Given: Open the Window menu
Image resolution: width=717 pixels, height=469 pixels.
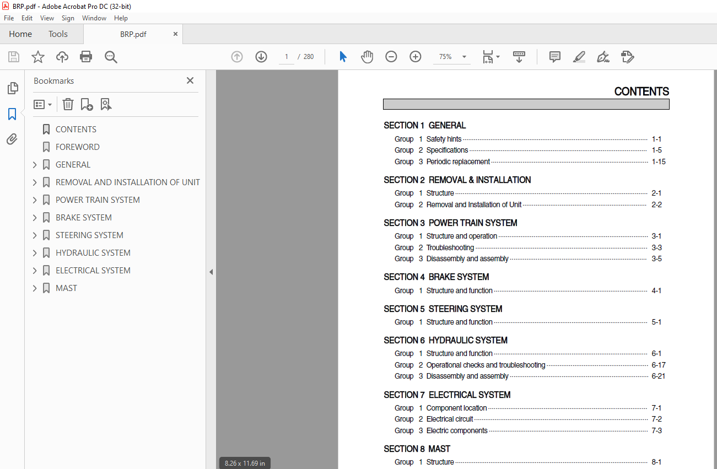Looking at the screenshot, I should (x=94, y=18).
